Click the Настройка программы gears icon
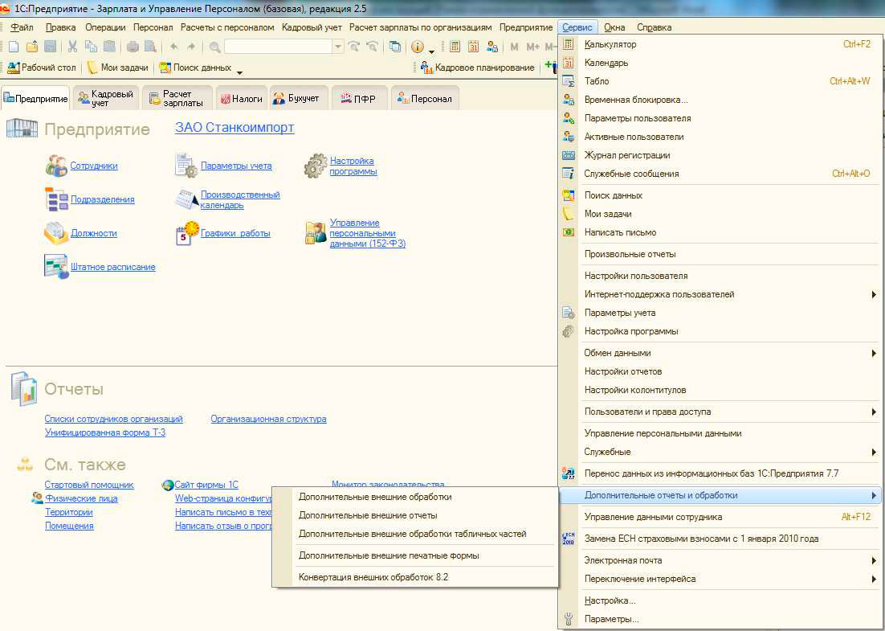Viewport: 885px width, 631px height. pyautogui.click(x=316, y=166)
